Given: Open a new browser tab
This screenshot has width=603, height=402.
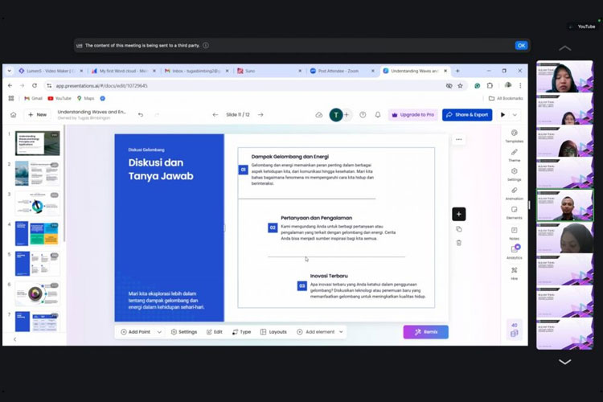Looking at the screenshot, I should coord(457,71).
